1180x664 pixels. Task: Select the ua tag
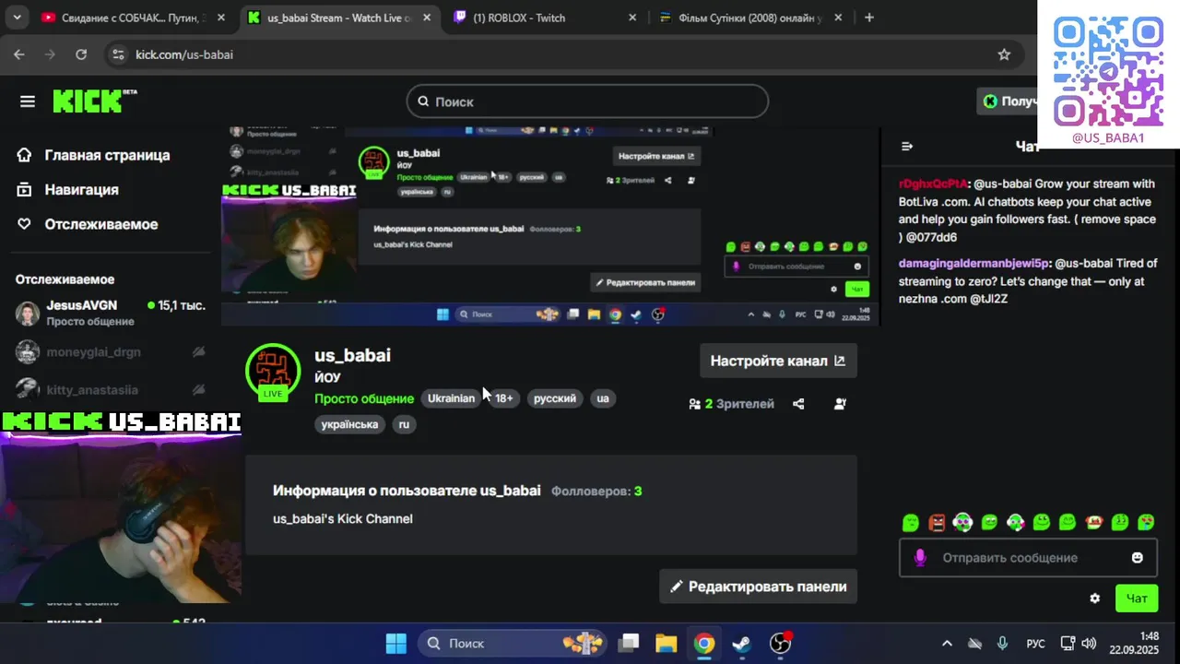603,398
